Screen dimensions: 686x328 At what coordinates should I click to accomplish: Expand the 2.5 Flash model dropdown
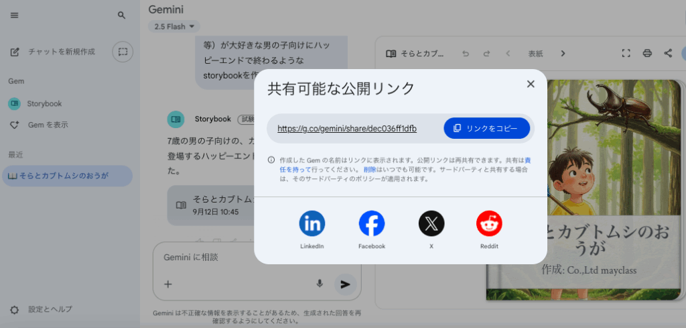tap(174, 27)
